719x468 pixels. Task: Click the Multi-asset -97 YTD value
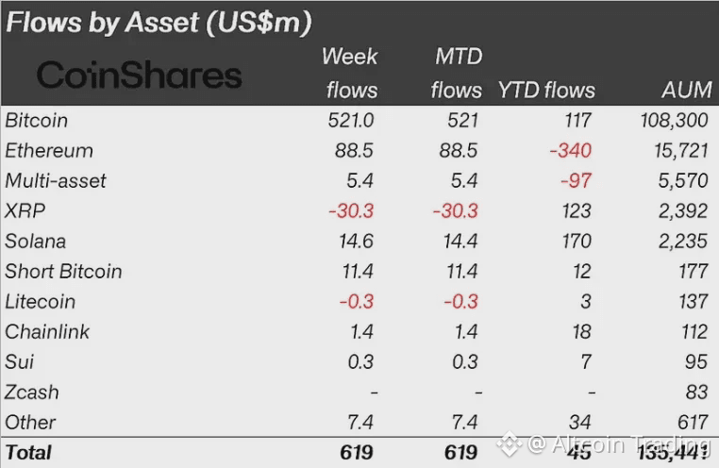(x=576, y=181)
